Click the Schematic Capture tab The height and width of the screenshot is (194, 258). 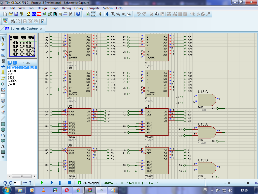(x=24, y=29)
